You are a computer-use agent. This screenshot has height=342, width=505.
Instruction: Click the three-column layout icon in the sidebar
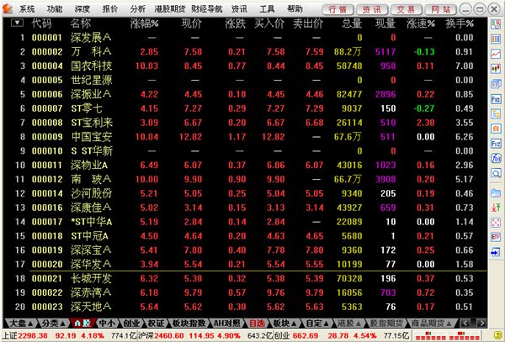point(496,39)
